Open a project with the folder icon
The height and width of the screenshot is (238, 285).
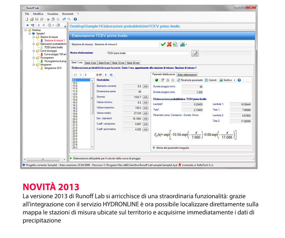tap(32, 19)
